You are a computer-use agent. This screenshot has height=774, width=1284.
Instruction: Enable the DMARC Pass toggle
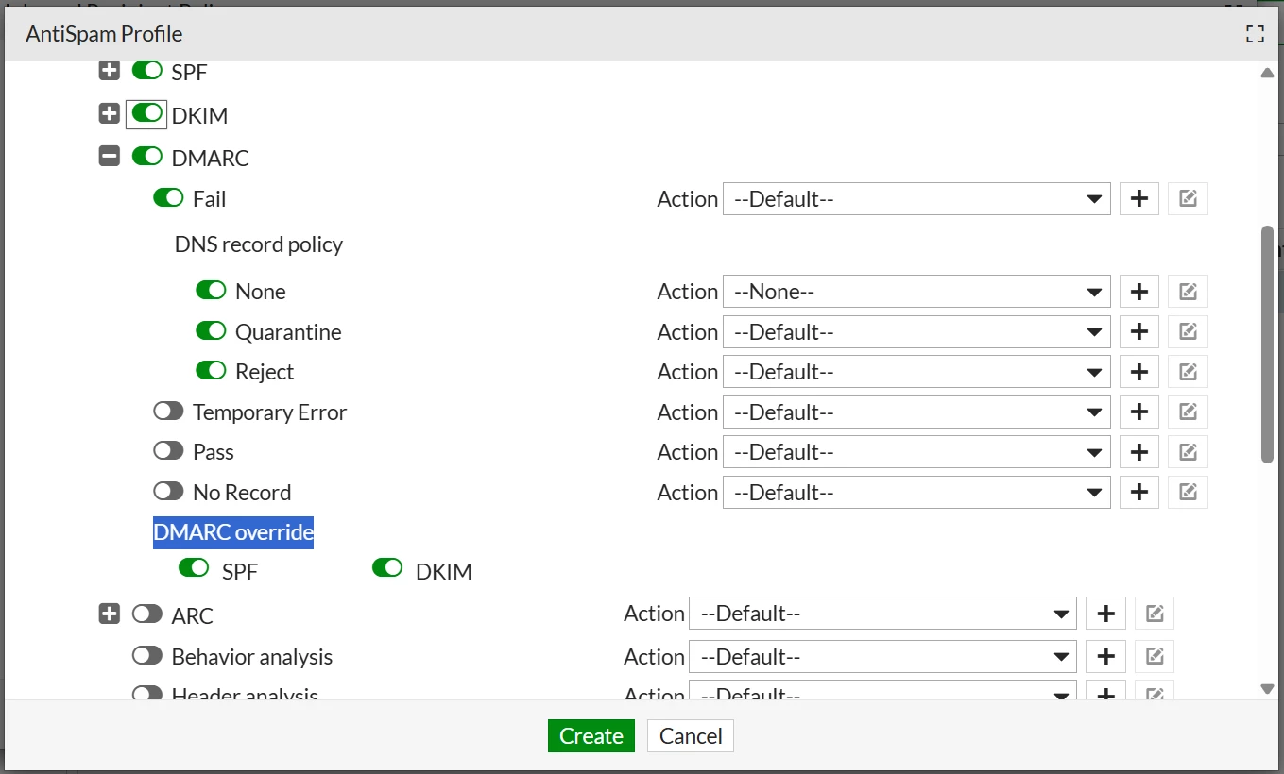(x=168, y=451)
